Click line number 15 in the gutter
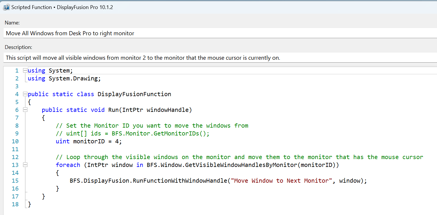Viewport: 437px width, 215px height. [x=15, y=181]
